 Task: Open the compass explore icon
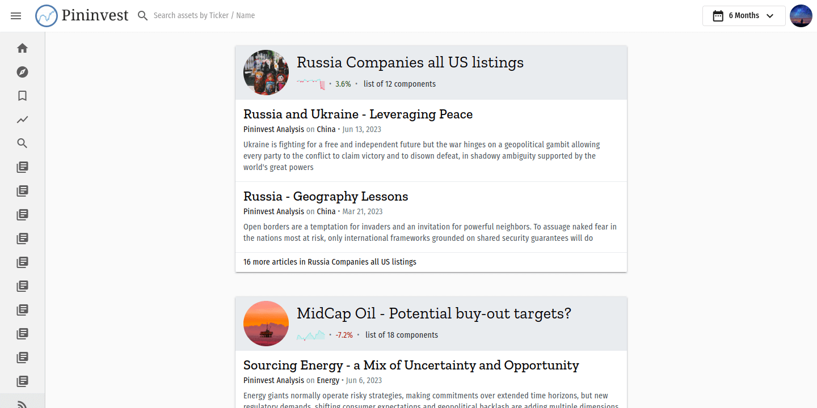(x=22, y=72)
